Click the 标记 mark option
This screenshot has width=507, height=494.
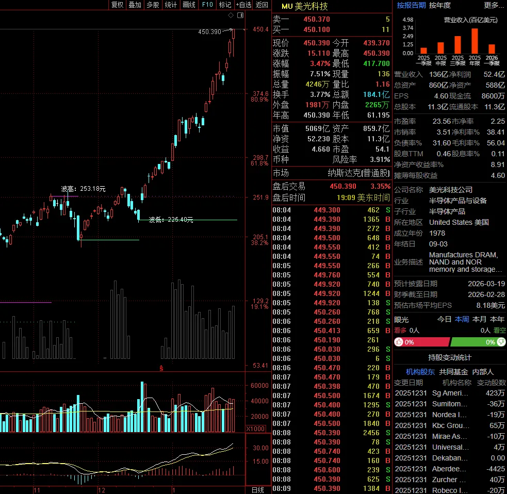(225, 5)
